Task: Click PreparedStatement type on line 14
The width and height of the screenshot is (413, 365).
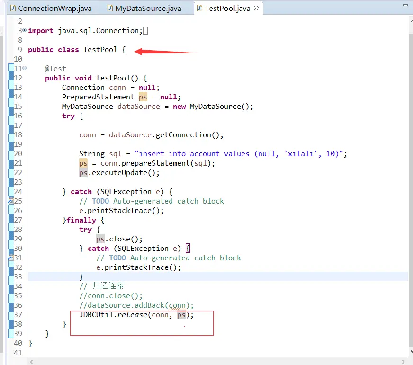Action: click(98, 97)
